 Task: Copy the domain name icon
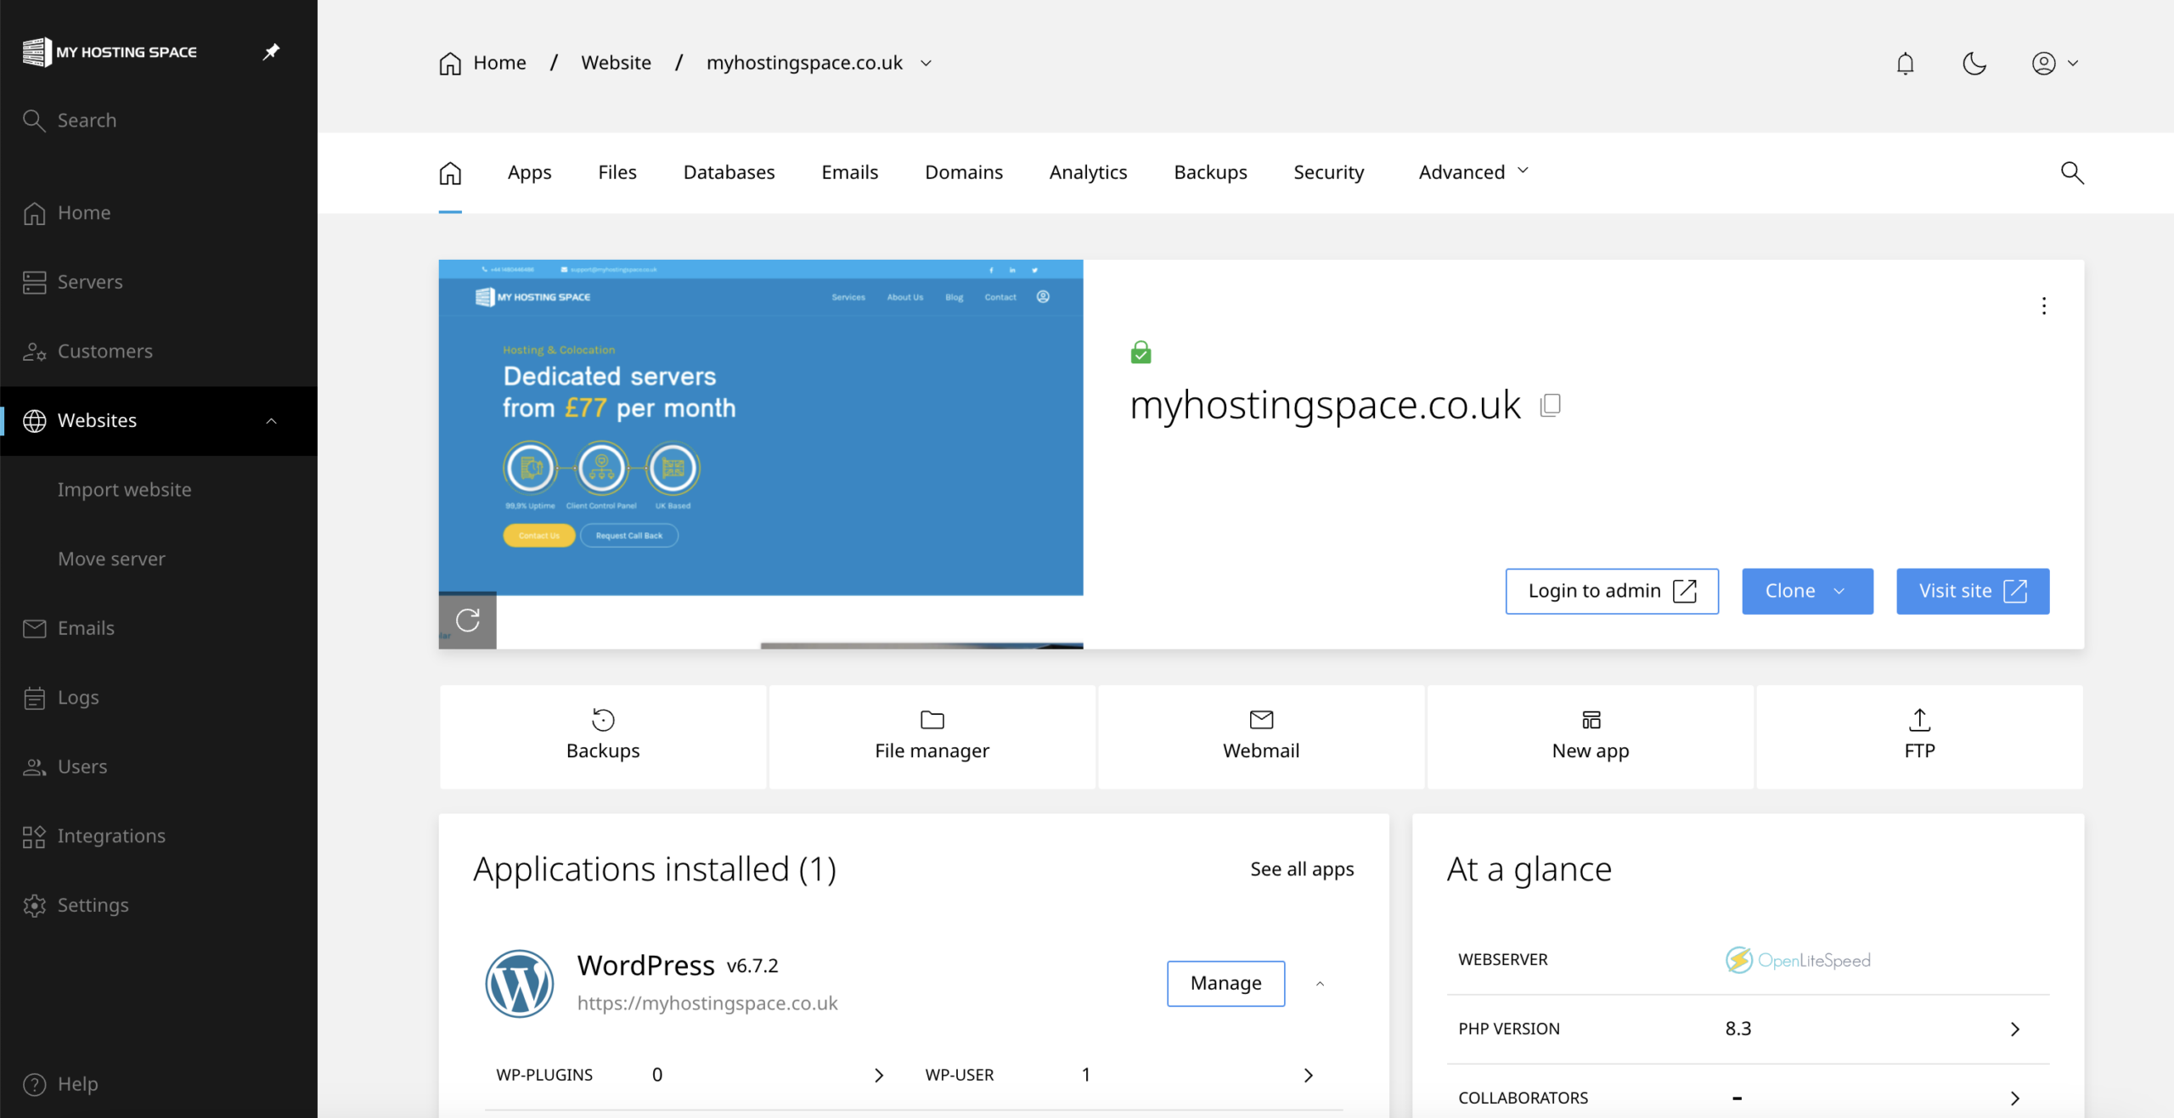pos(1551,405)
